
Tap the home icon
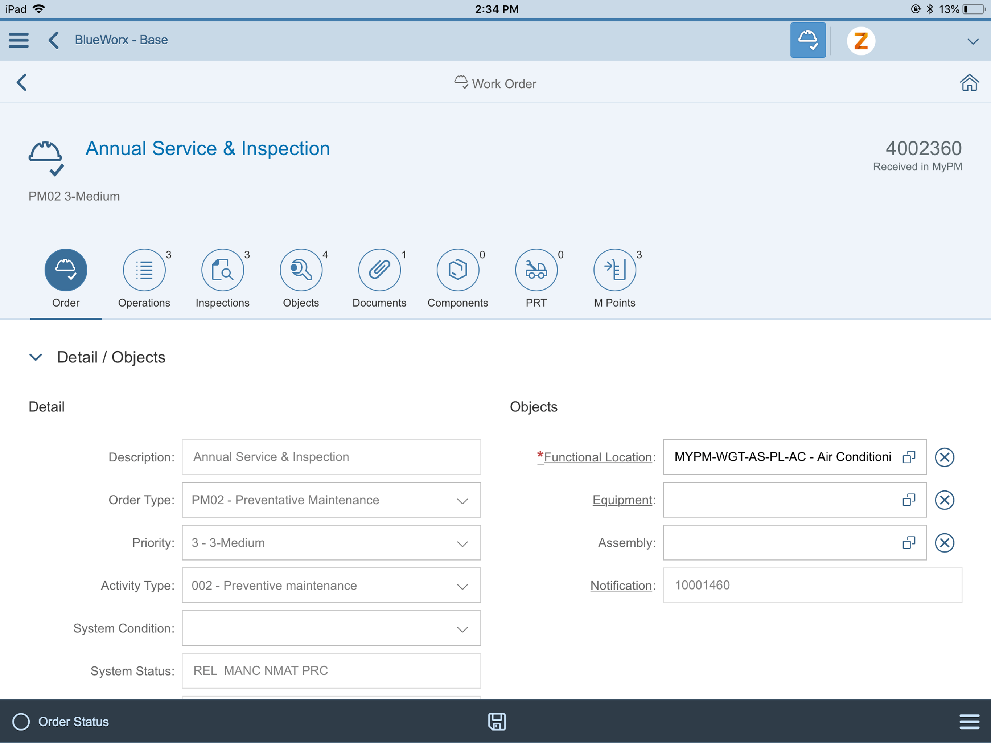(x=969, y=83)
